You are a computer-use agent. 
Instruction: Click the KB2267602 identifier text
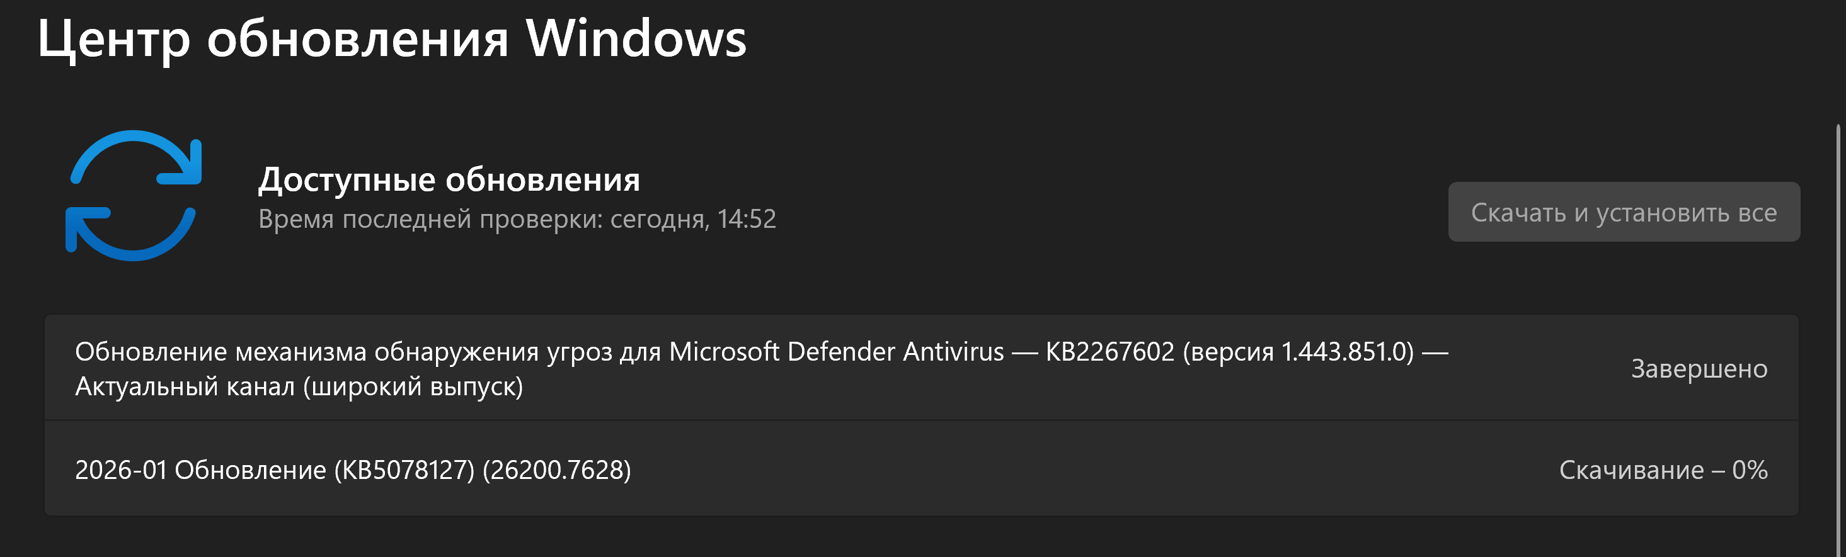(x=1109, y=352)
